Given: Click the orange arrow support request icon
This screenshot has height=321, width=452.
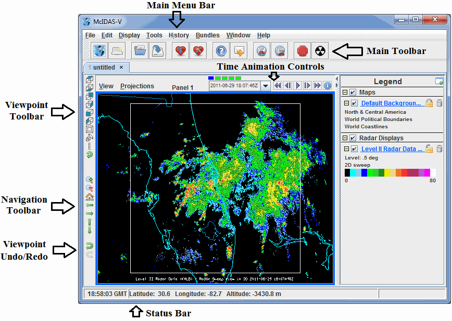Looking at the screenshot, I should click(x=239, y=51).
